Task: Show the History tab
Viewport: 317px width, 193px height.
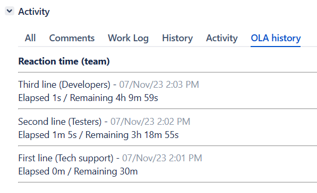Action: [177, 38]
